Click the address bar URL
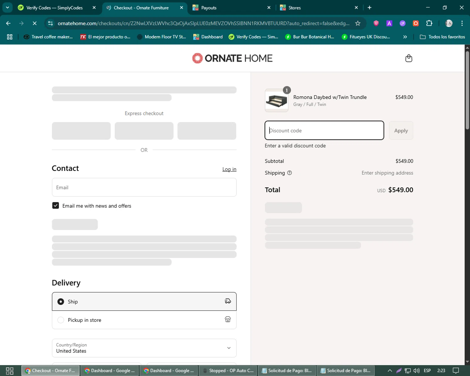The image size is (470, 376). 204,23
